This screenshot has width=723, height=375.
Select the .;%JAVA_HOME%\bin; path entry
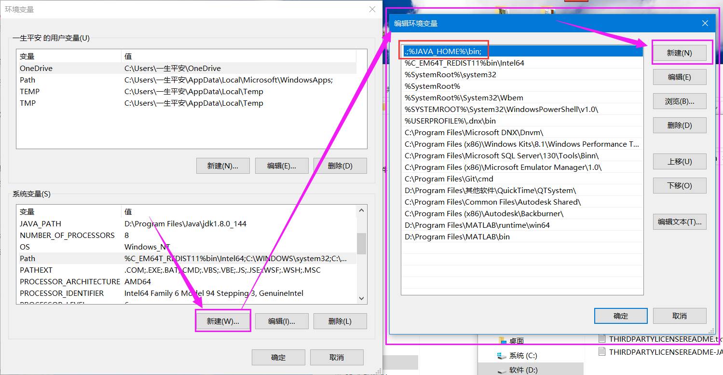(522, 51)
